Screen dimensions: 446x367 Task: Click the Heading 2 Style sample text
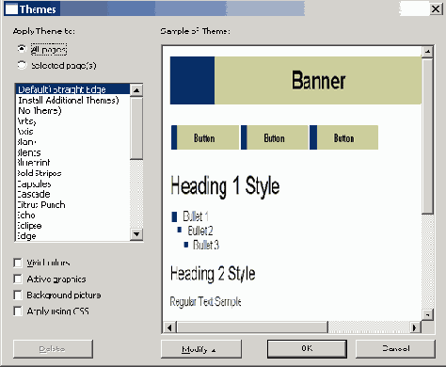click(x=213, y=274)
